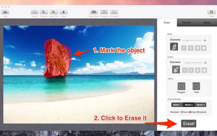Click the Draw Diameter value 50
The image size is (217, 136).
(205, 40)
